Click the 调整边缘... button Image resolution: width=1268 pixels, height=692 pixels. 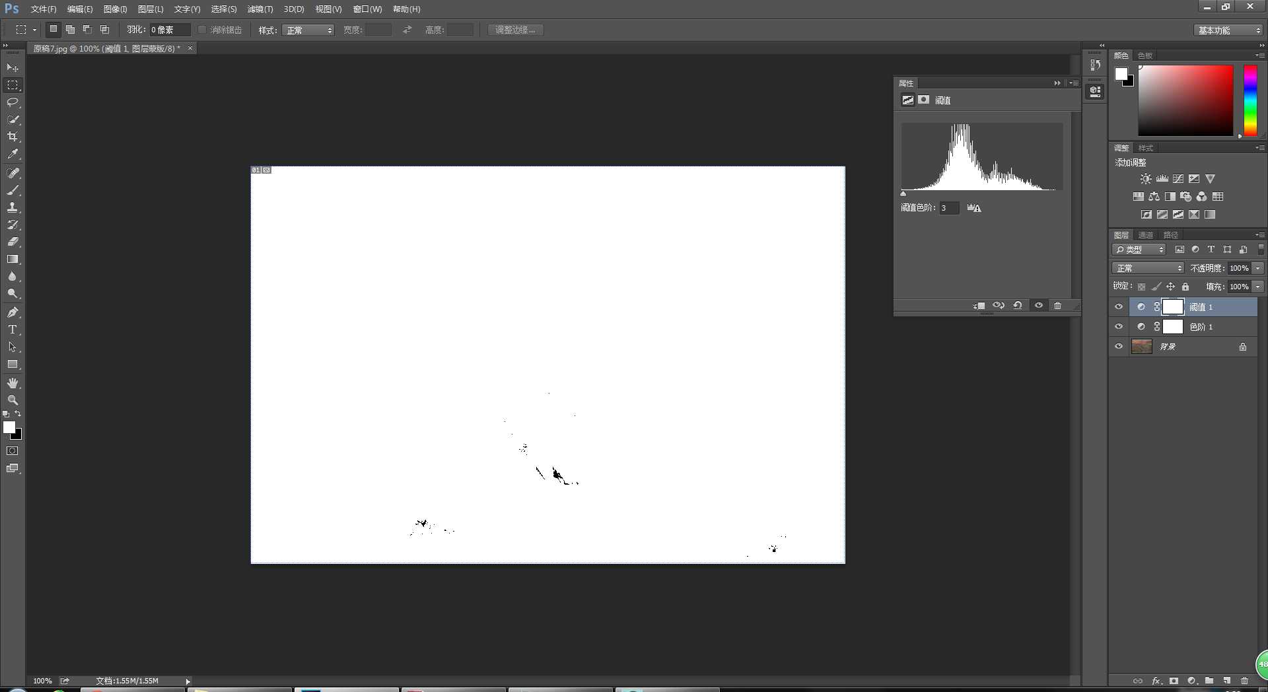pos(515,30)
